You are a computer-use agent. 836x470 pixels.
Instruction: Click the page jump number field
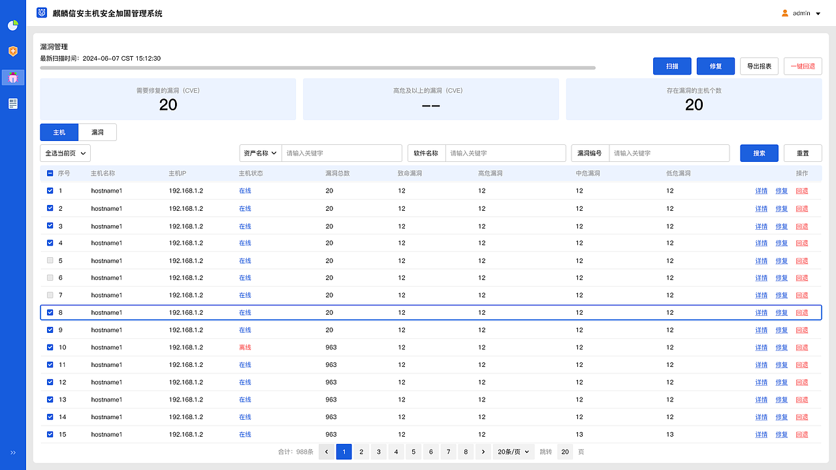tap(565, 452)
